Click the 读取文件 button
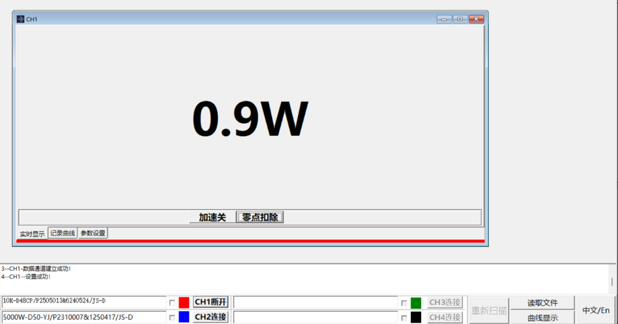 click(x=543, y=303)
